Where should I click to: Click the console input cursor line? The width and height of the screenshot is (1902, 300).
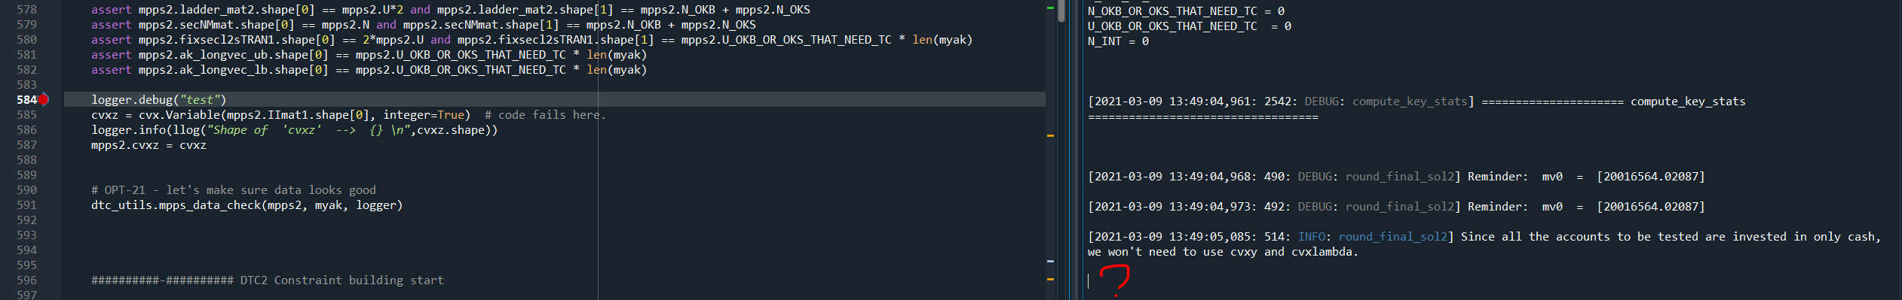click(x=1089, y=281)
